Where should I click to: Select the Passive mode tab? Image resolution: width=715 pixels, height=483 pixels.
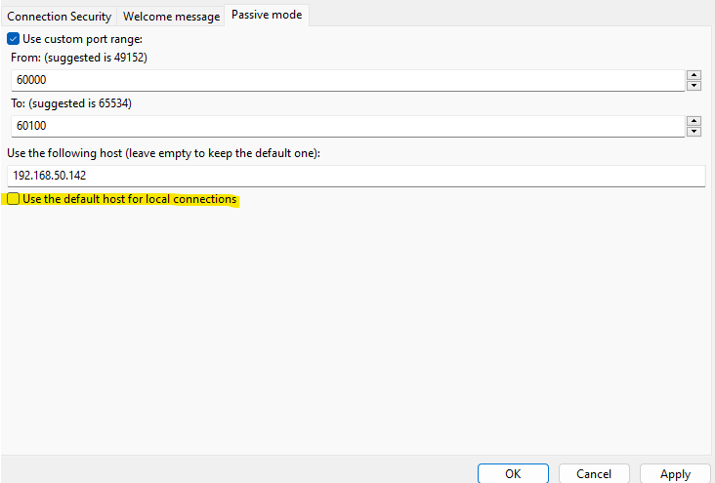pyautogui.click(x=267, y=16)
